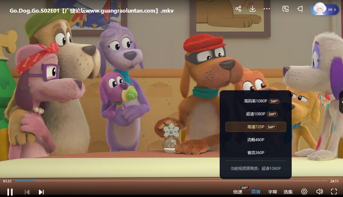Mute the volume speaker icon
The height and width of the screenshot is (197, 343).
[319, 192]
